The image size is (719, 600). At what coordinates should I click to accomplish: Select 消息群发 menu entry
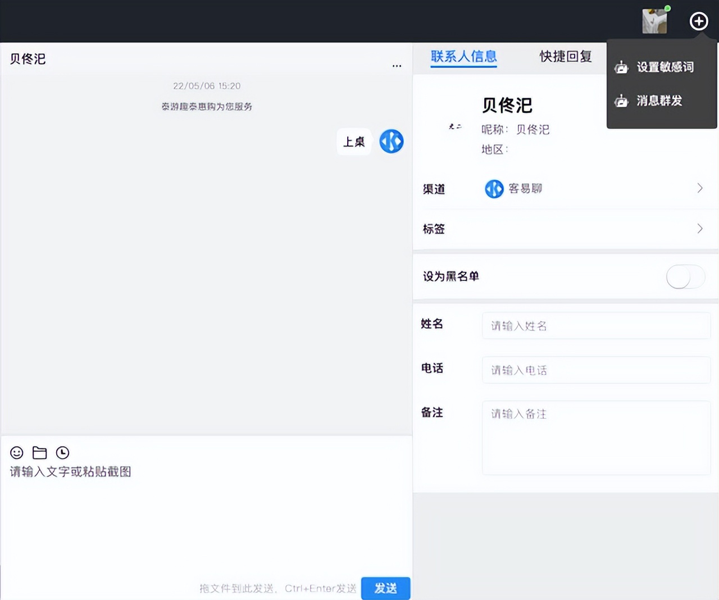659,101
